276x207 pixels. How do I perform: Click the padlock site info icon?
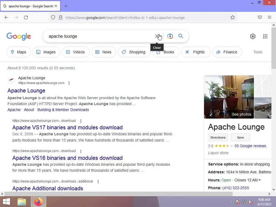[61, 18]
